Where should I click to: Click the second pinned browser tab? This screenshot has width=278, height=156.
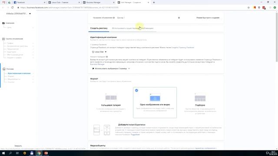[9, 3]
